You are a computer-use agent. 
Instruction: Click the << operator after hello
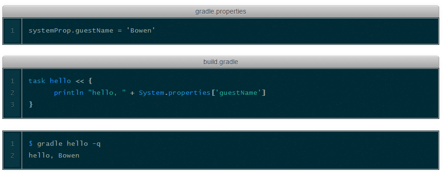[80, 81]
